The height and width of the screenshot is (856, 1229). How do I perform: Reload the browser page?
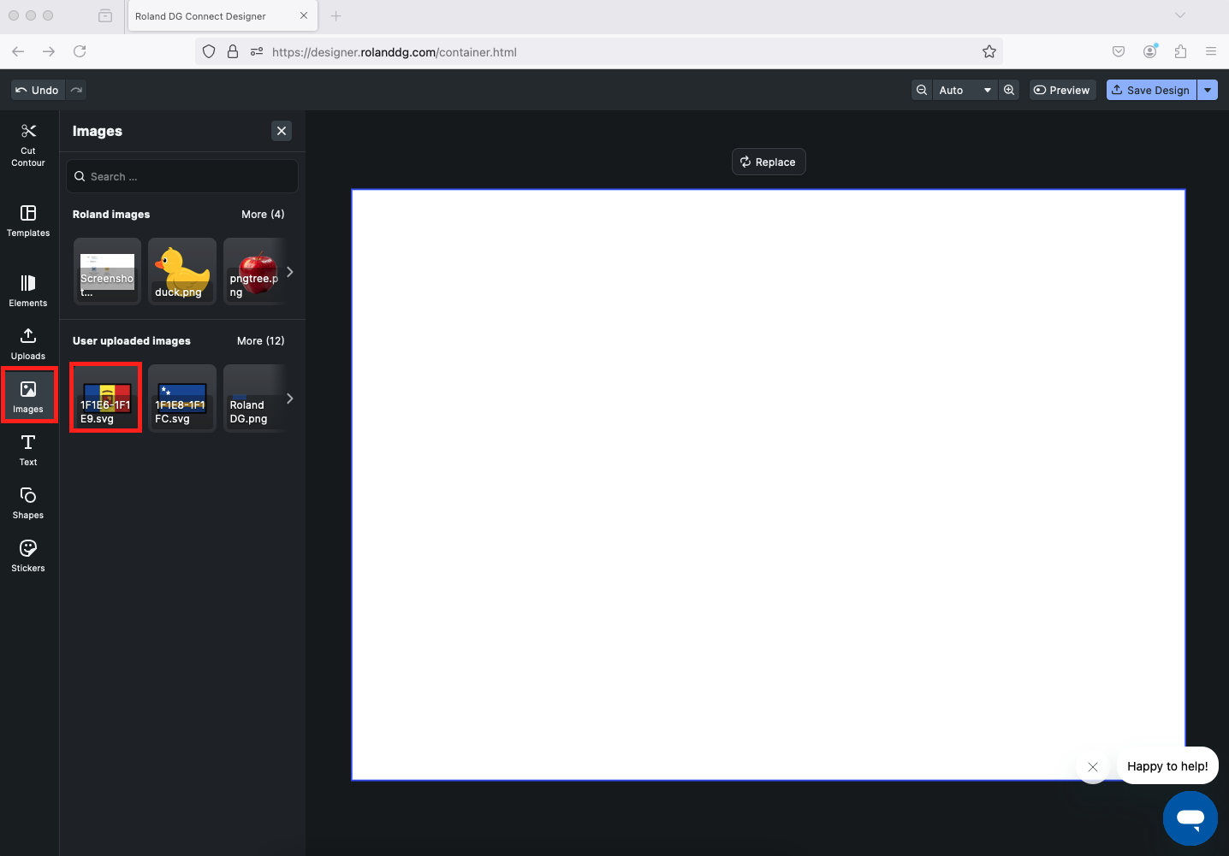80,51
